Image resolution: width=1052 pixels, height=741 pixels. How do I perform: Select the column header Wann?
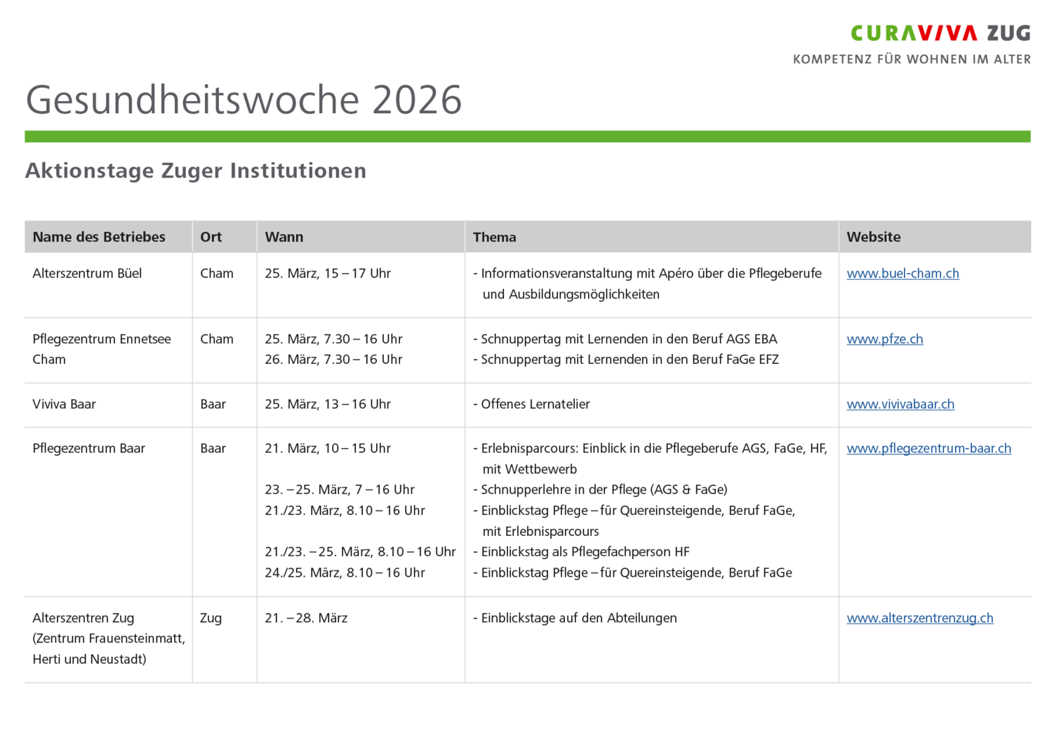pos(284,237)
